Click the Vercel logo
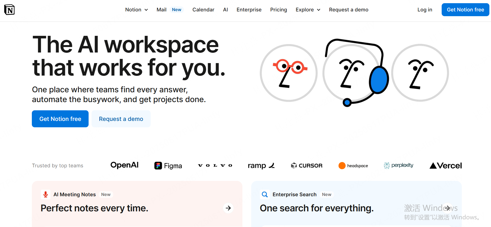 click(446, 166)
